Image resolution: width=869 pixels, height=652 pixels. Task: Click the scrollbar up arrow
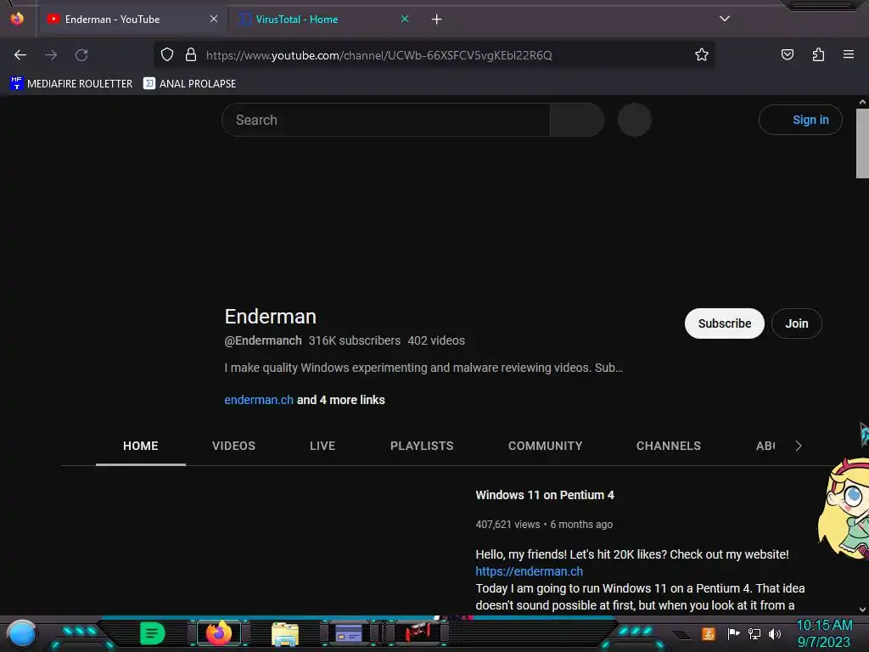tap(862, 102)
